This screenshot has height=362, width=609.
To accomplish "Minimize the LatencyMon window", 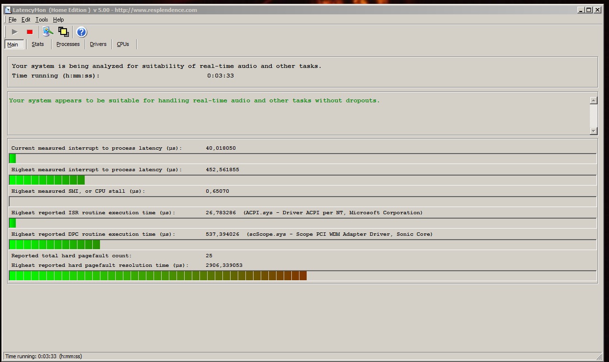I will pyautogui.click(x=581, y=10).
